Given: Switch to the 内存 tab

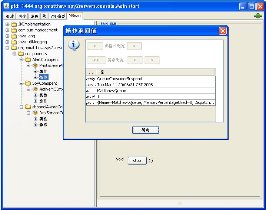Looking at the screenshot, I should click(22, 16).
